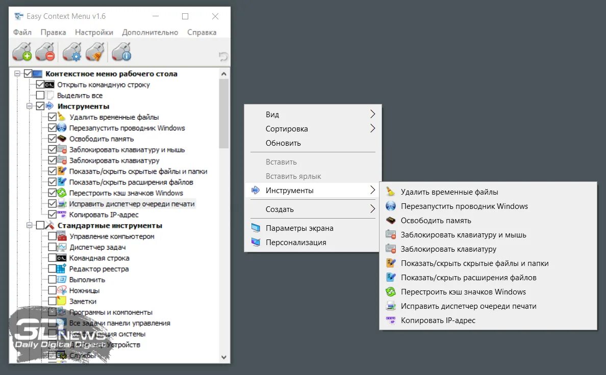The image size is (606, 375).
Task: Select tree row Исправить диспетчер очереди печати
Action: pos(132,203)
